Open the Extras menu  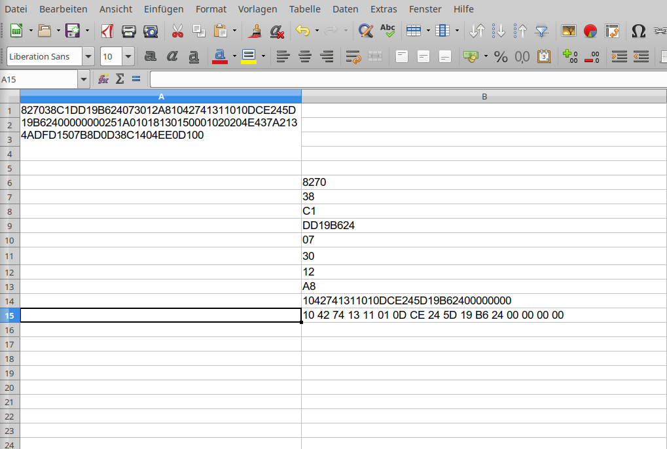pos(384,9)
